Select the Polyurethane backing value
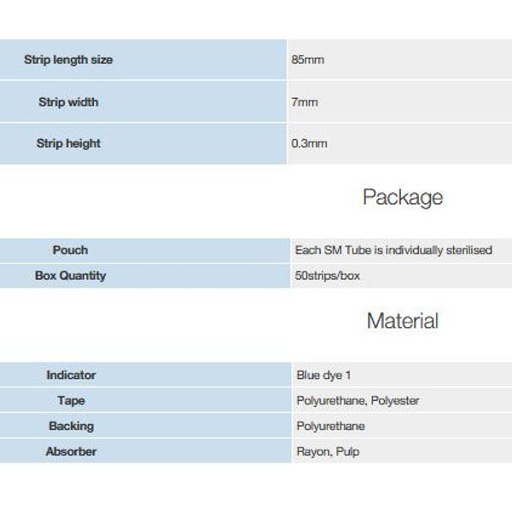This screenshot has height=512, width=512. (330, 426)
